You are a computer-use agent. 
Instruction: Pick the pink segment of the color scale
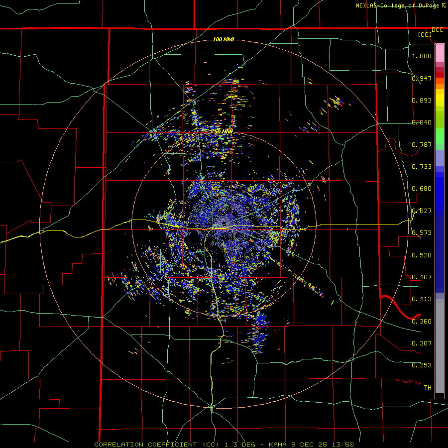(x=440, y=53)
